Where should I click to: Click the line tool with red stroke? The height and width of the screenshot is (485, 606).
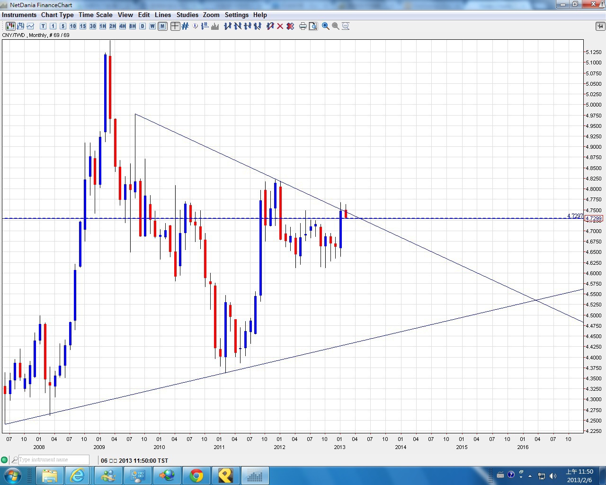270,26
